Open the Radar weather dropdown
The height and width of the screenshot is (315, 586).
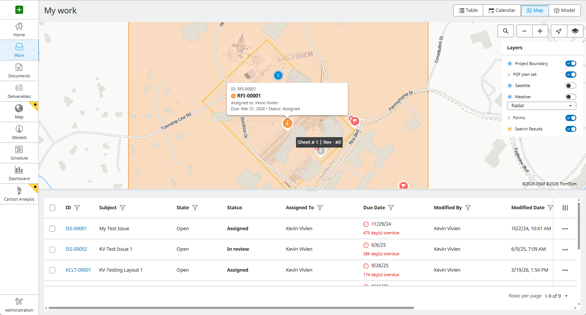[541, 106]
